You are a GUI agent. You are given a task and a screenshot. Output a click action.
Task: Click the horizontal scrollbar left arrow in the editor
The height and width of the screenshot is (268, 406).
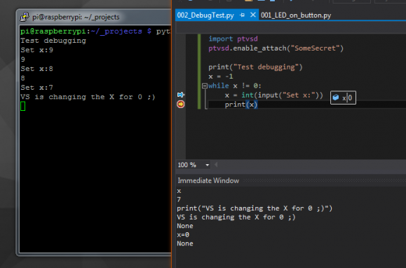[x=216, y=165]
